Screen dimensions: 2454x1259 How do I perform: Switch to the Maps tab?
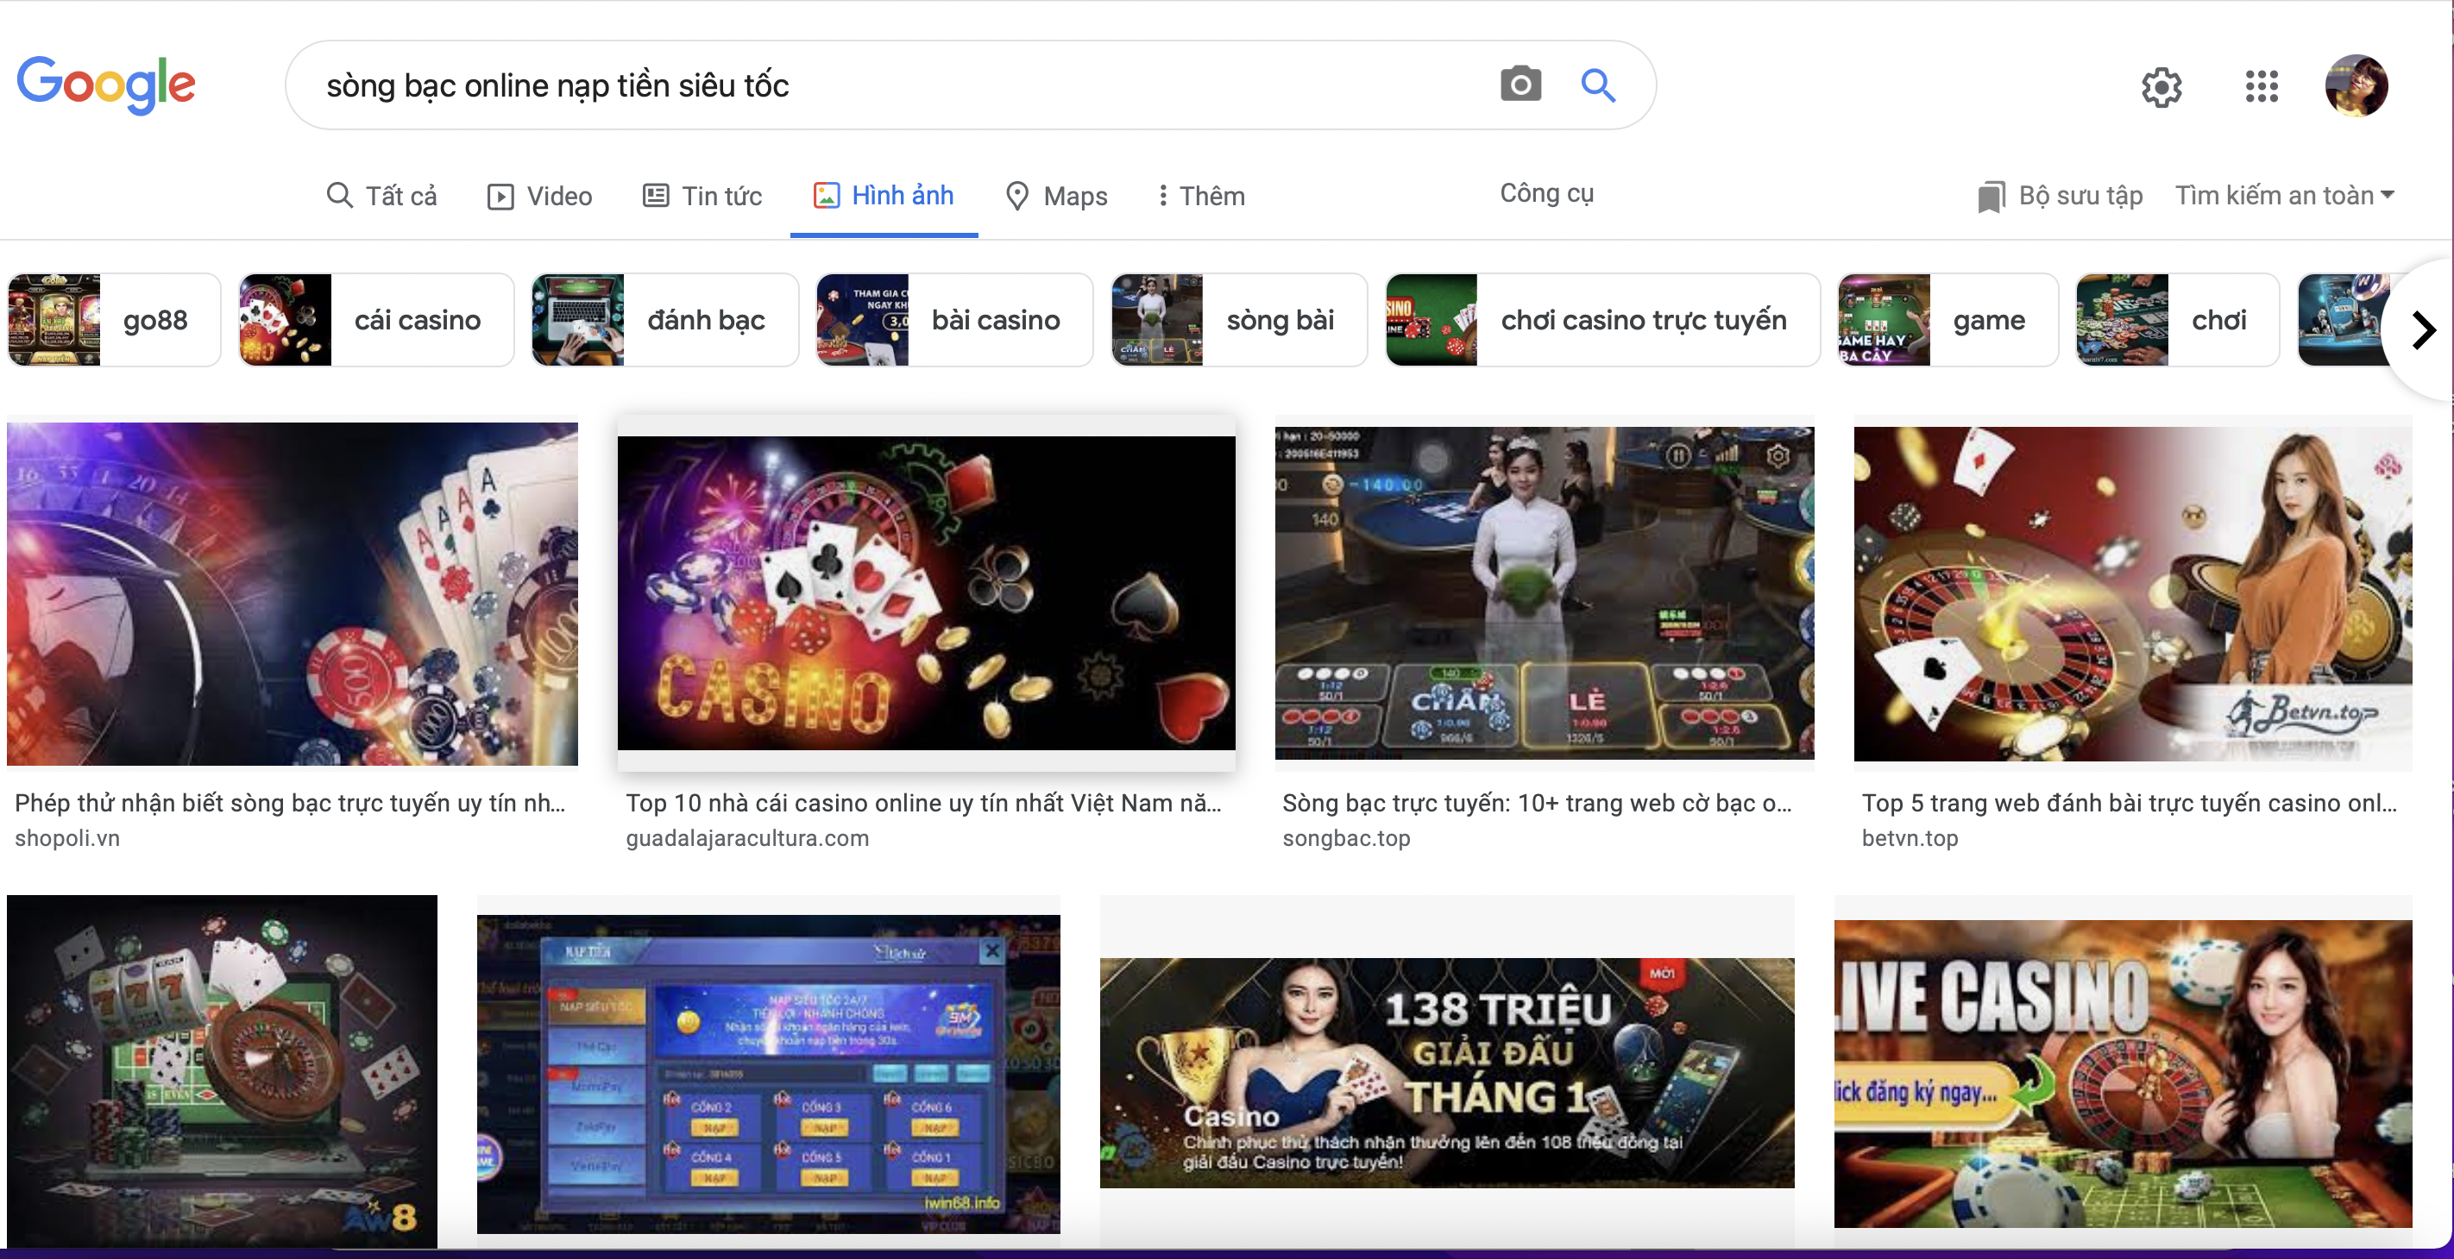(1056, 197)
